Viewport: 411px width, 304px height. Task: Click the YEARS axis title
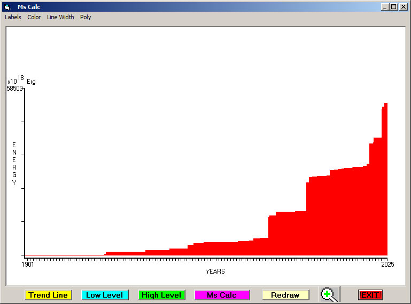click(x=215, y=271)
